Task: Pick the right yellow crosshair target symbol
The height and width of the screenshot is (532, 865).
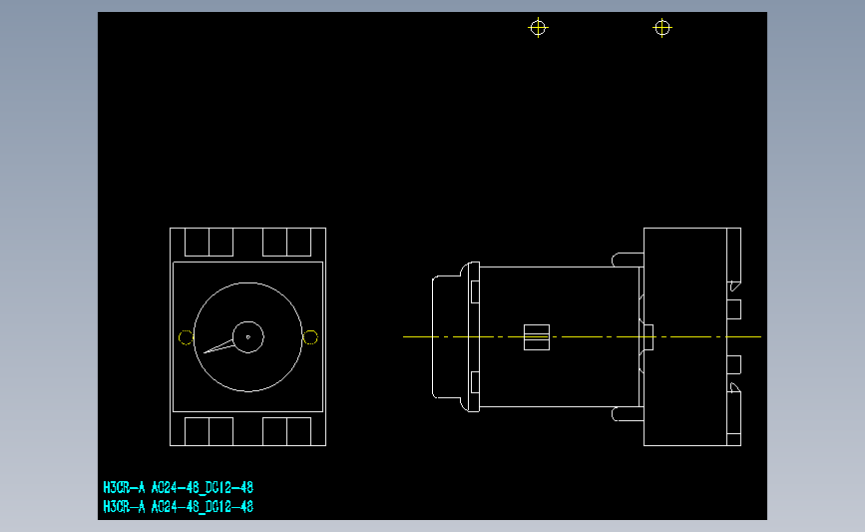Action: (x=662, y=28)
